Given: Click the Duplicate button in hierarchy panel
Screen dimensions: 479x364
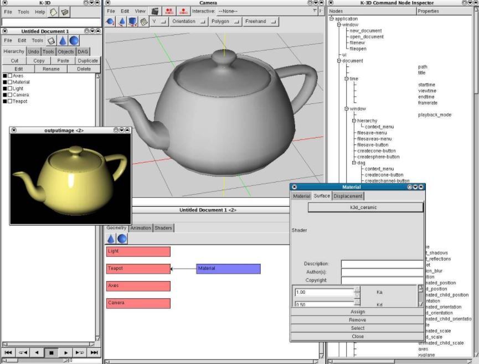Looking at the screenshot, I should 87,60.
